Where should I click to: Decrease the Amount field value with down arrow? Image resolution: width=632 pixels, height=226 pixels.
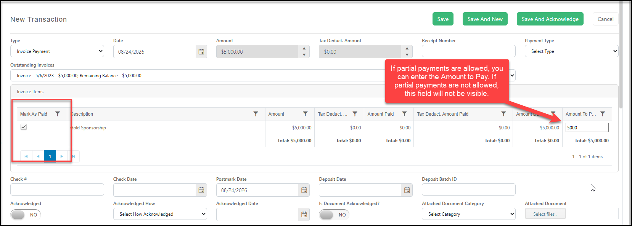[304, 55]
